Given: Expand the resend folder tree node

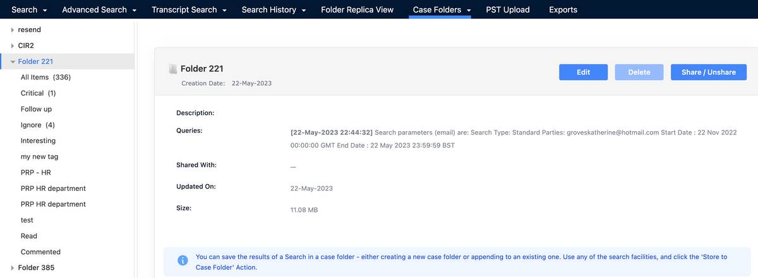Looking at the screenshot, I should (x=13, y=30).
